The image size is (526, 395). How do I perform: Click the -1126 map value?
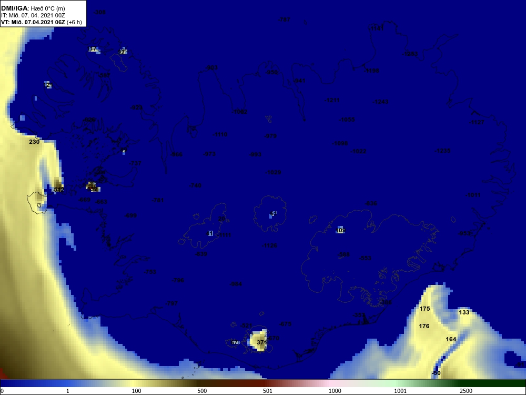(269, 246)
